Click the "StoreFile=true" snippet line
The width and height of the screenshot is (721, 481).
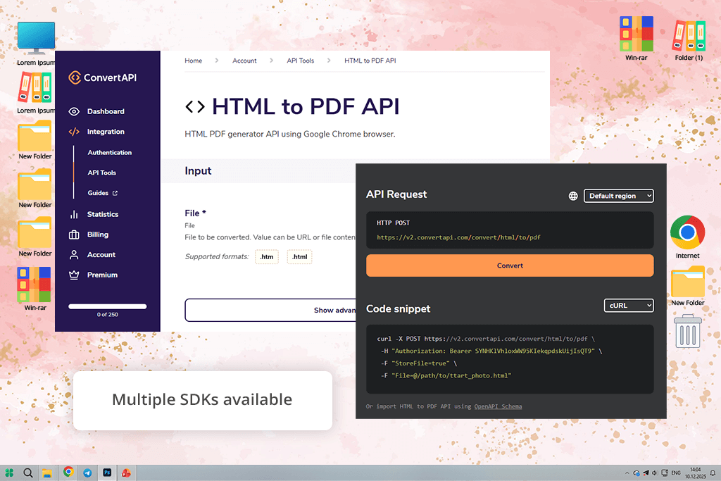click(x=419, y=363)
